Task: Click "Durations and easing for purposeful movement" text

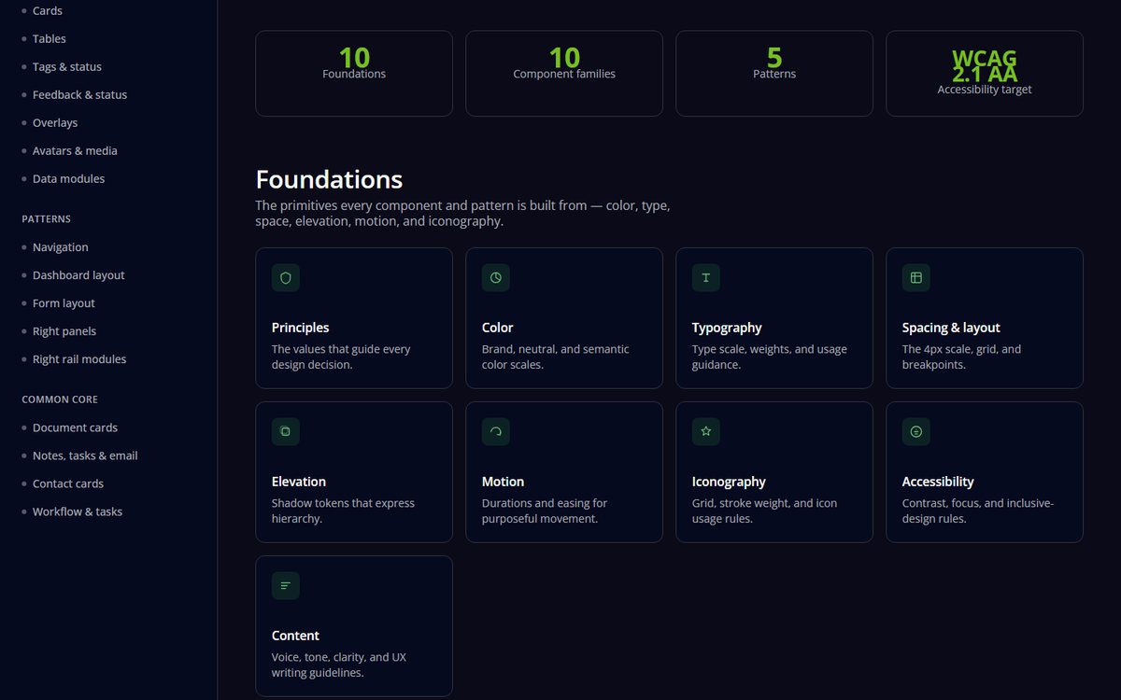Action: coord(545,511)
